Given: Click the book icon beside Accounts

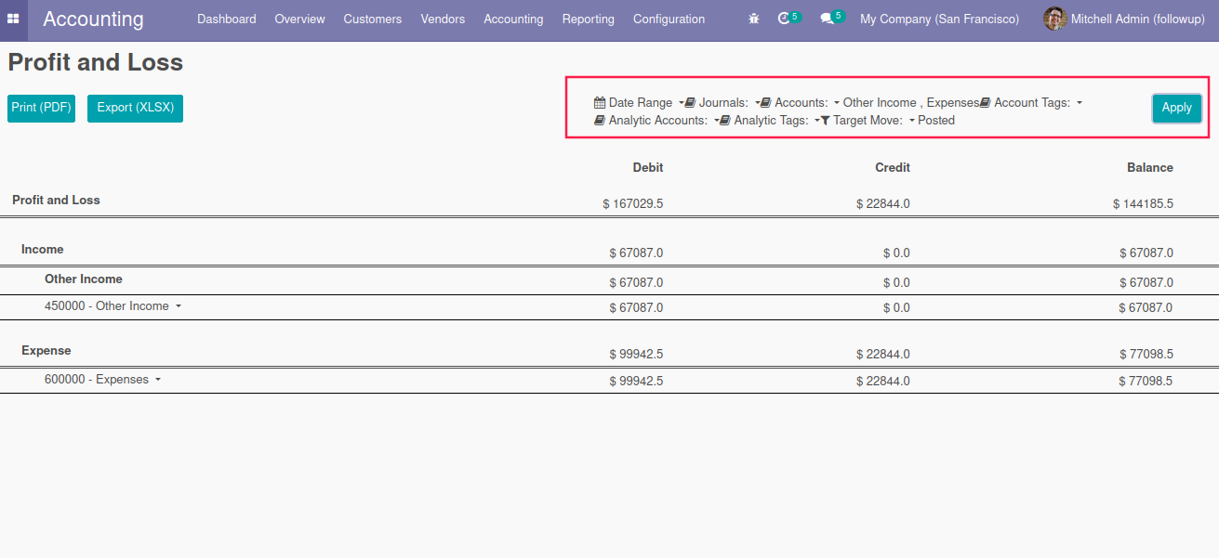Looking at the screenshot, I should [765, 103].
